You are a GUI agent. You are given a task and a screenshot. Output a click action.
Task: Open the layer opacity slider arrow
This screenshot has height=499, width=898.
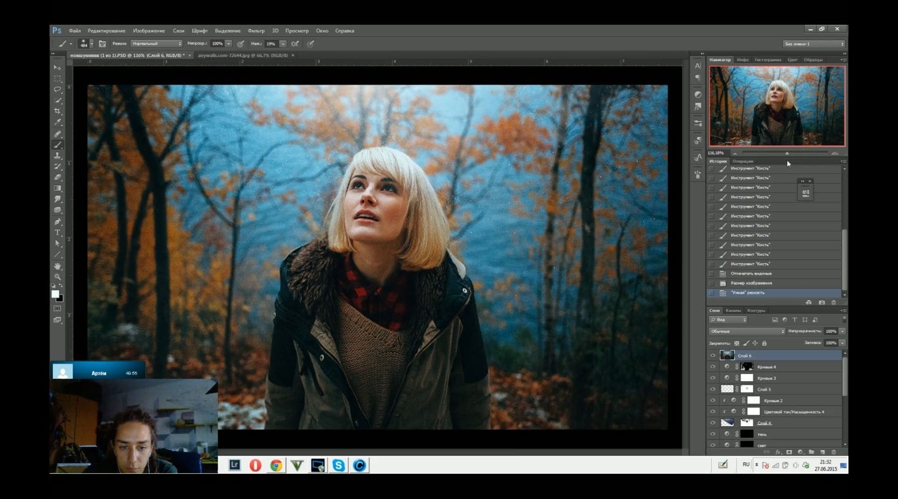pos(843,331)
